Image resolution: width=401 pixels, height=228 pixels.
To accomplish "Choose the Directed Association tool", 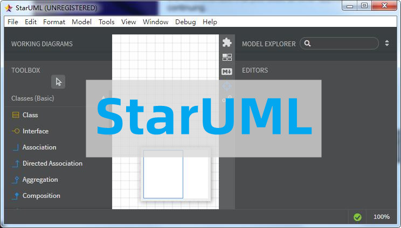I will [x=52, y=163].
